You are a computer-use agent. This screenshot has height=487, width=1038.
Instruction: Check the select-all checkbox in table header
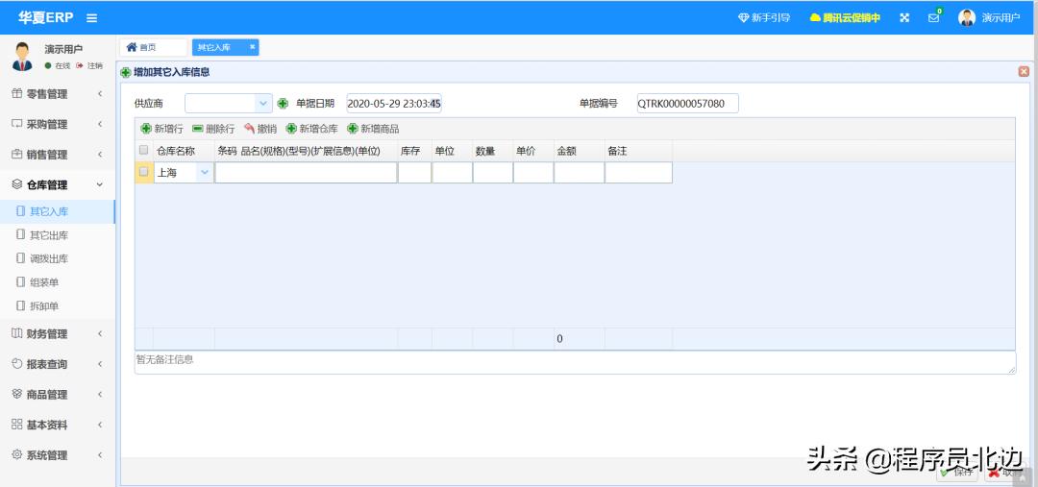click(143, 150)
